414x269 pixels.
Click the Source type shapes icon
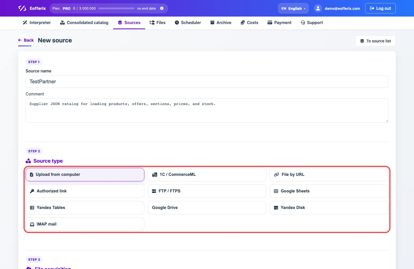pos(28,161)
